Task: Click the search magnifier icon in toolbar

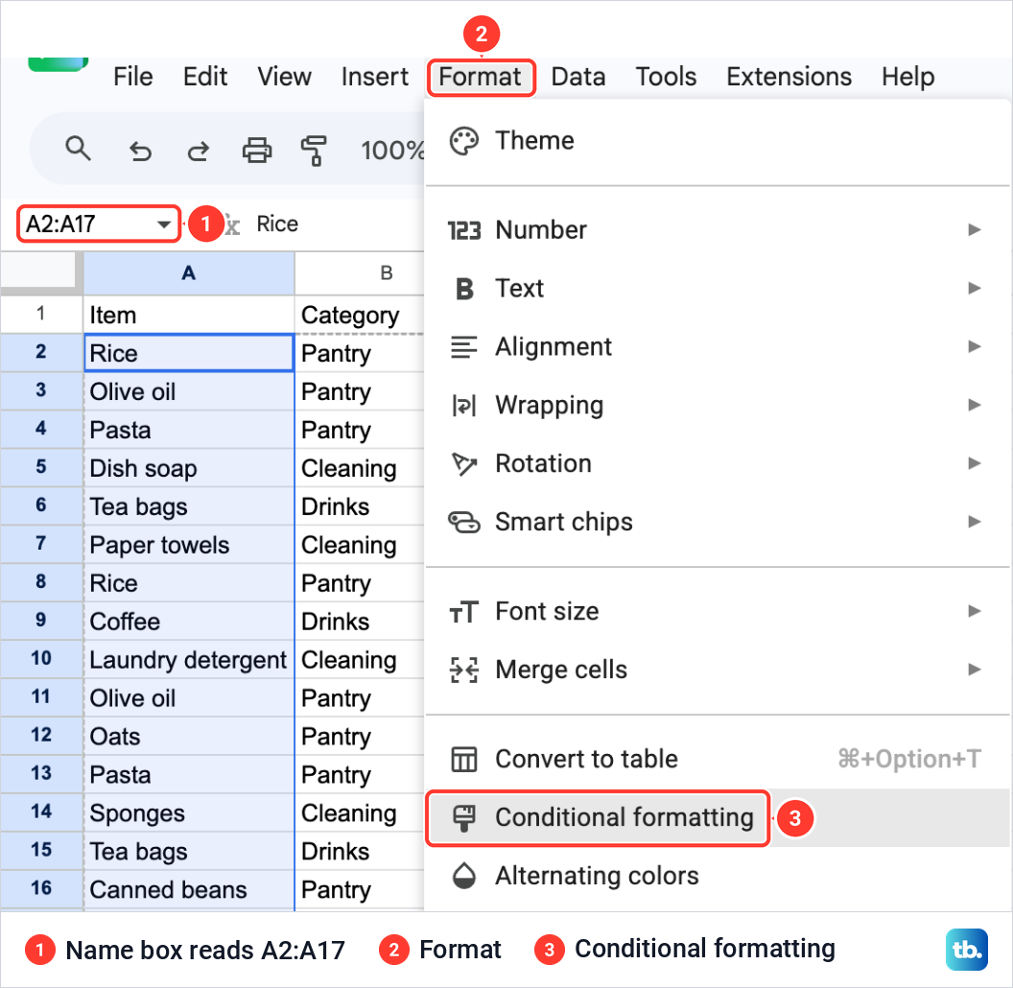Action: [x=78, y=149]
